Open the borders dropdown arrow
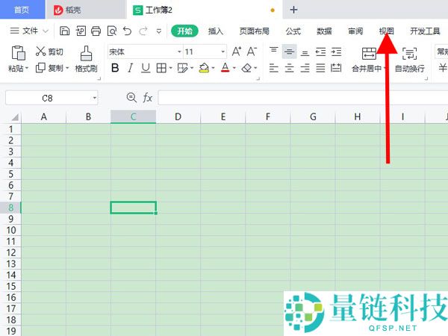448x336 pixels. (170, 68)
